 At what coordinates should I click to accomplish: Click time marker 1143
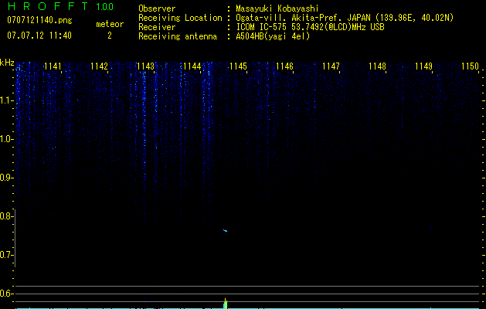pos(146,66)
